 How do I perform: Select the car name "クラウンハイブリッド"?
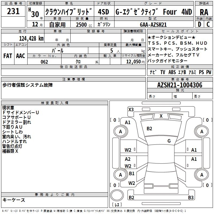coord(68,12)
